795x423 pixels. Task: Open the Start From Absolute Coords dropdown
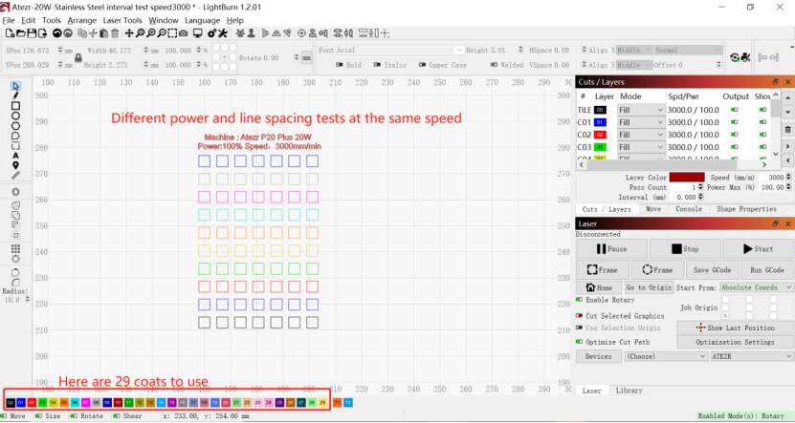pyautogui.click(x=757, y=287)
